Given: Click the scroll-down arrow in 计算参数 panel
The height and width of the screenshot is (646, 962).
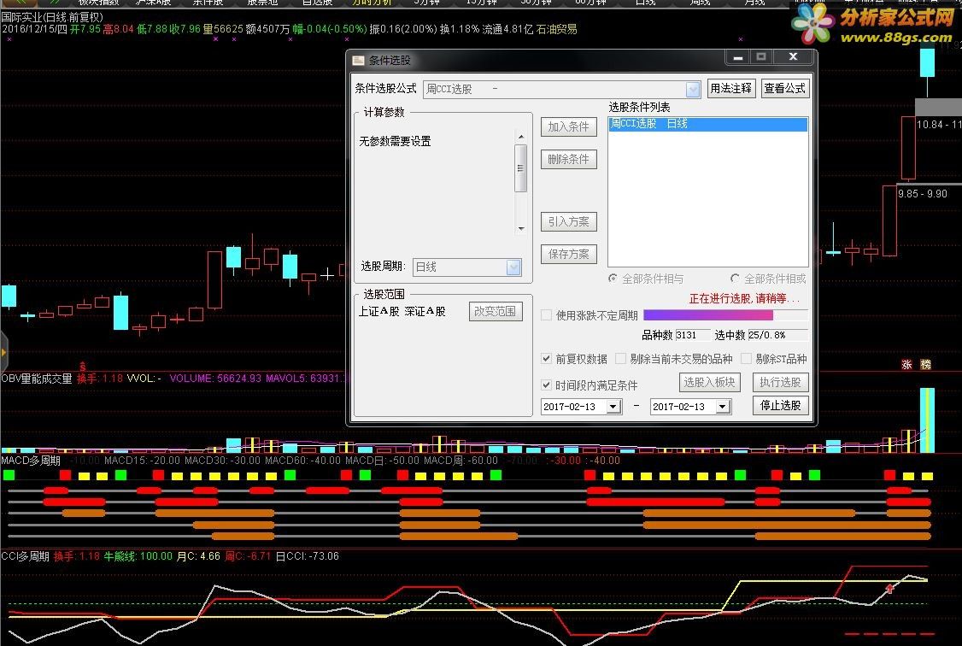Looking at the screenshot, I should (x=521, y=228).
